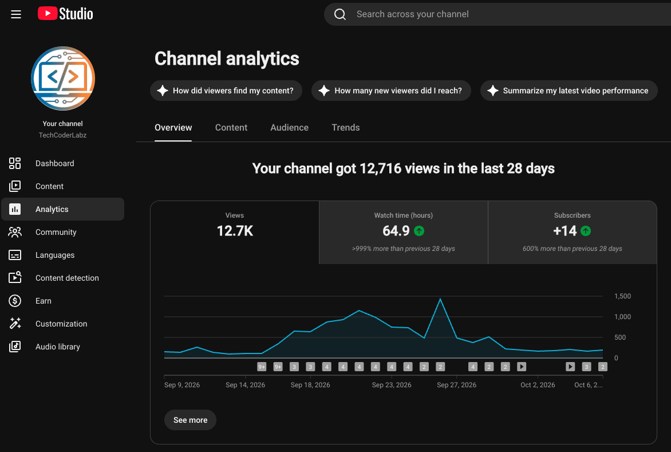Click the rightmost play-icon video marker

[570, 367]
